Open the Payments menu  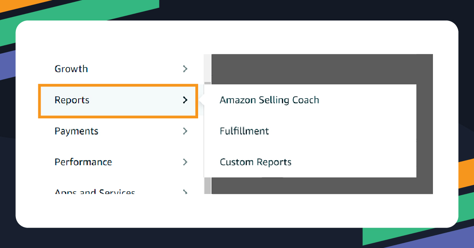click(x=76, y=131)
